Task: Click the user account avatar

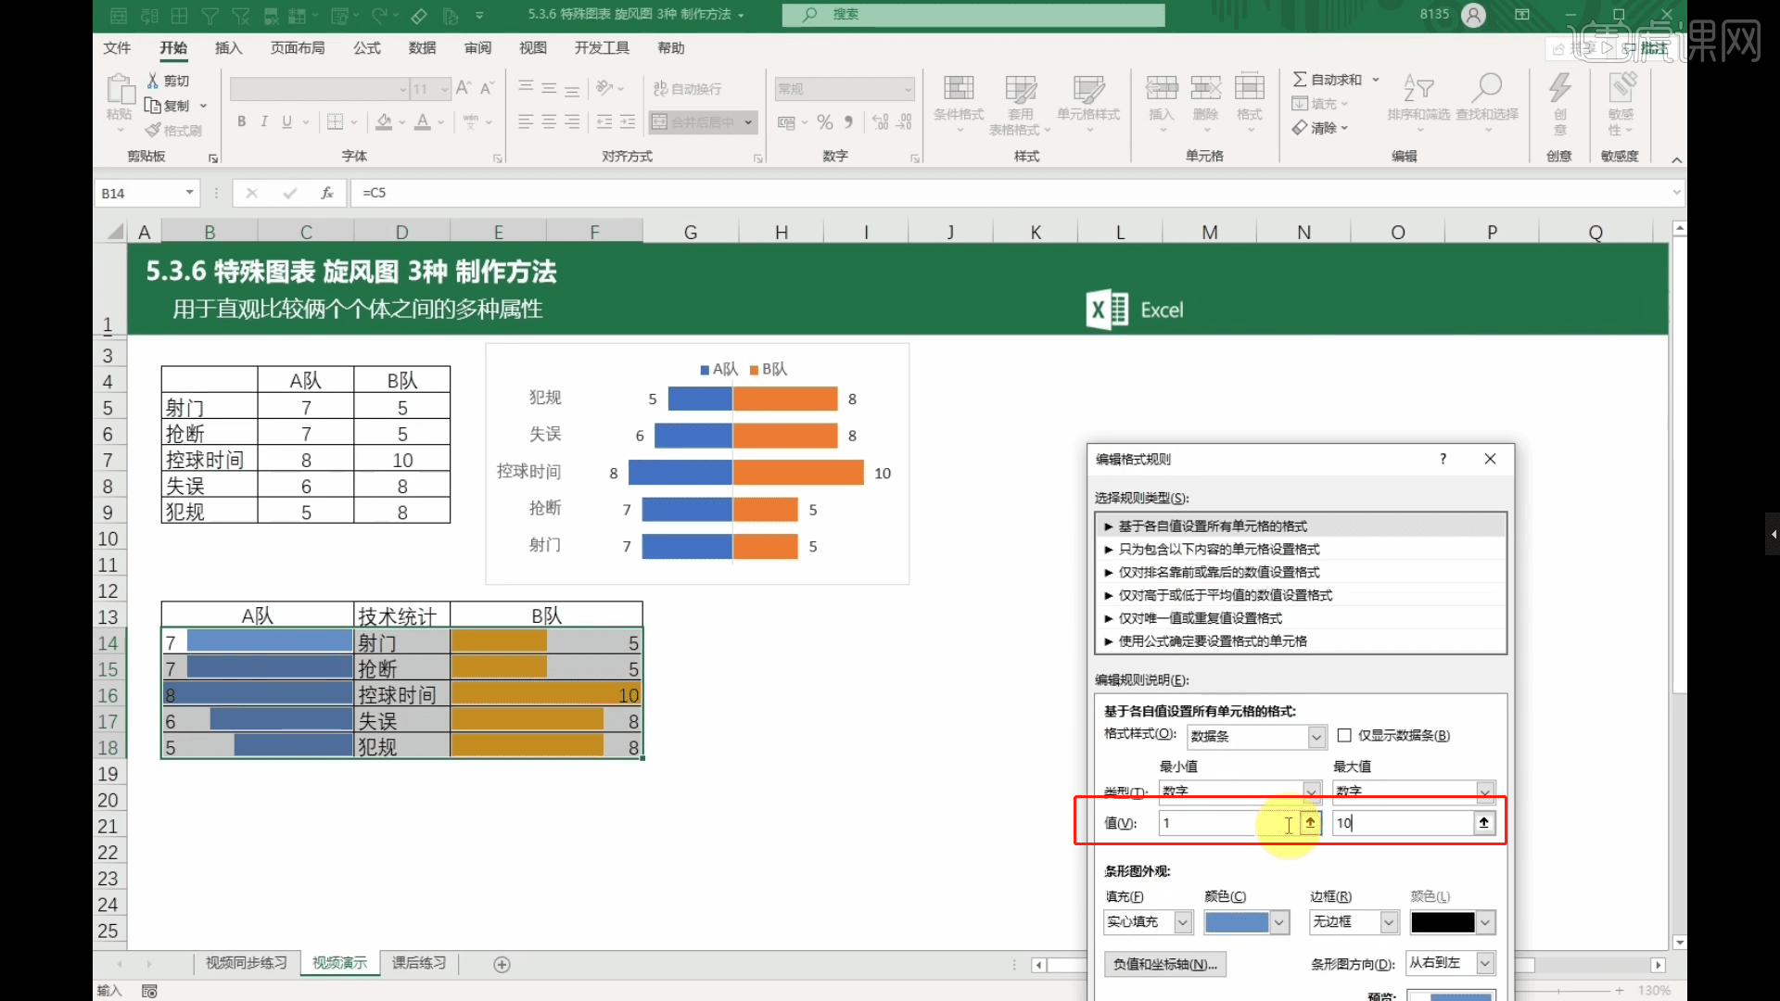Action: 1473,15
